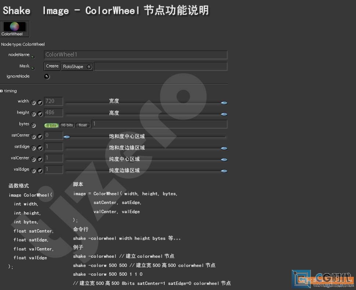Click the Mask indicator dot
Image resolution: width=356 pixels, height=290 pixels.
33,68
